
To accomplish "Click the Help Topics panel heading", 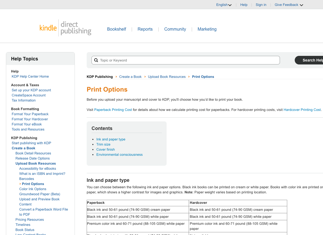I will pyautogui.click(x=24, y=59).
